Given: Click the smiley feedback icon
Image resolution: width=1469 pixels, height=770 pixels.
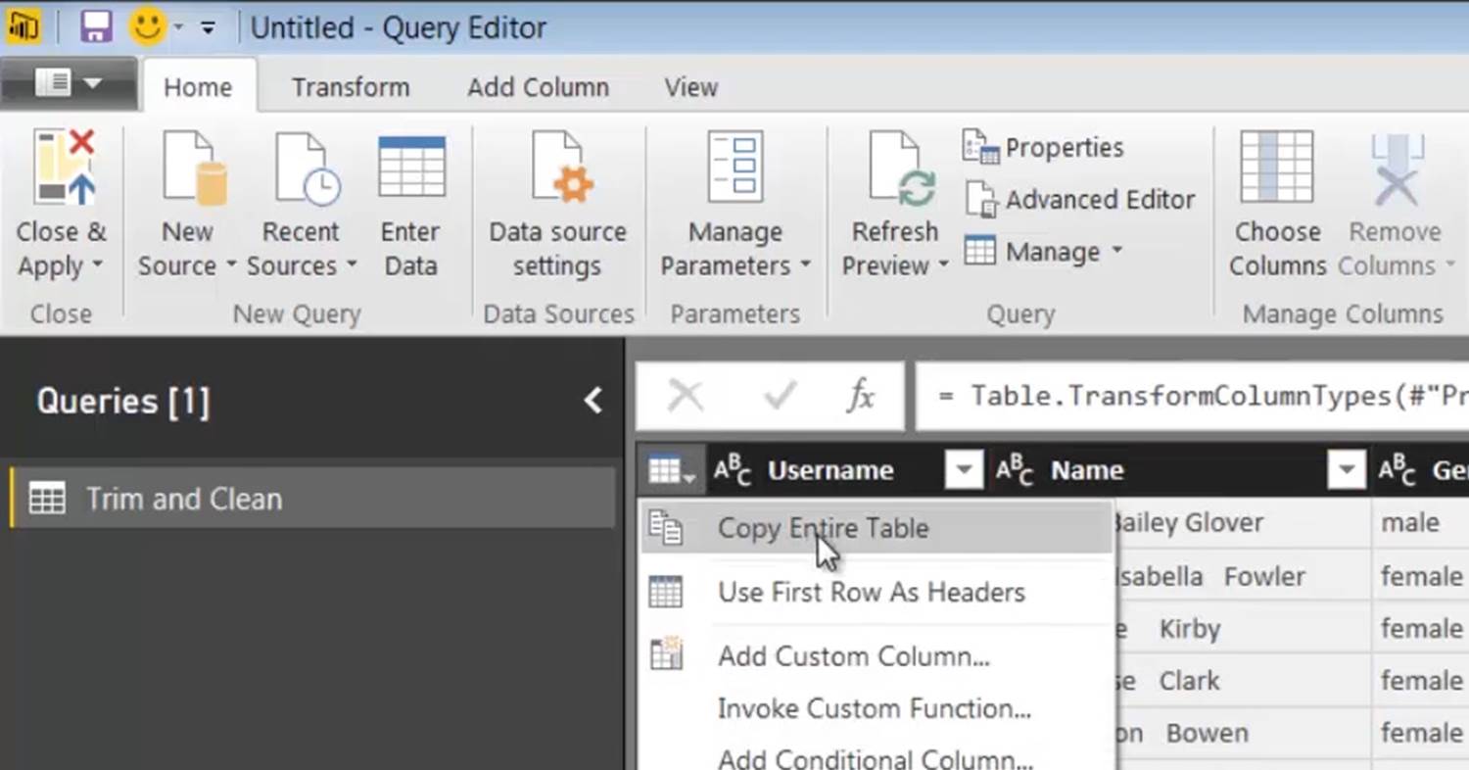Looking at the screenshot, I should 148,26.
